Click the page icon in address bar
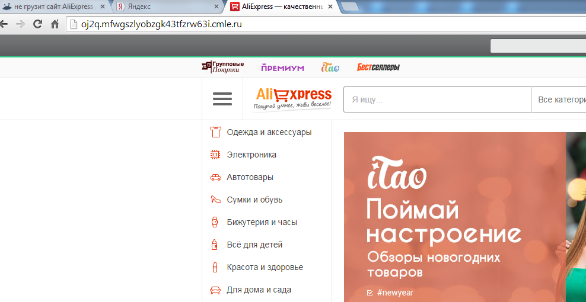Viewport: 586px width, 302px height. tap(74, 25)
